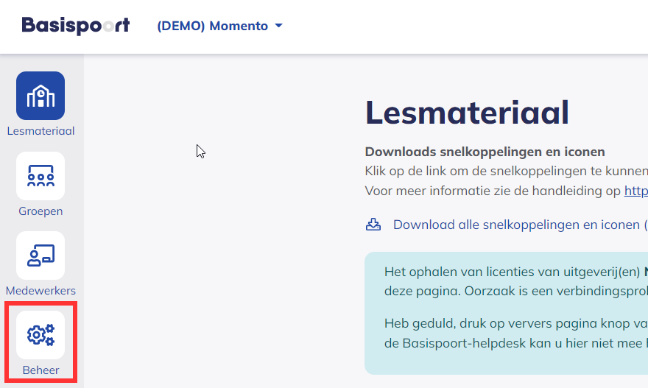This screenshot has height=388, width=648.
Task: Click the 'Klik op de link' instruction text
Action: [505, 172]
